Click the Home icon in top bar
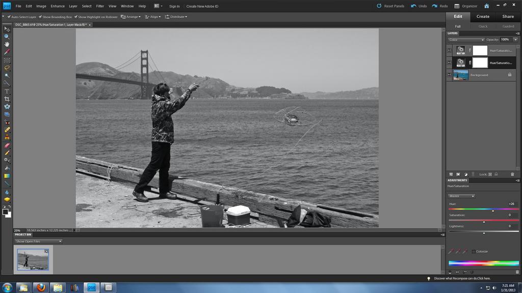The width and height of the screenshot is (522, 293). (x=486, y=6)
